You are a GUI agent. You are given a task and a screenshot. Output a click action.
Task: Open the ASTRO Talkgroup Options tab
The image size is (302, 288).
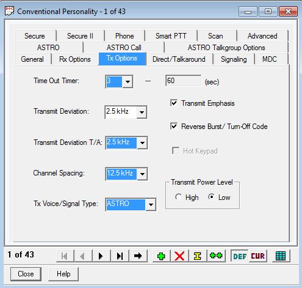coord(226,48)
